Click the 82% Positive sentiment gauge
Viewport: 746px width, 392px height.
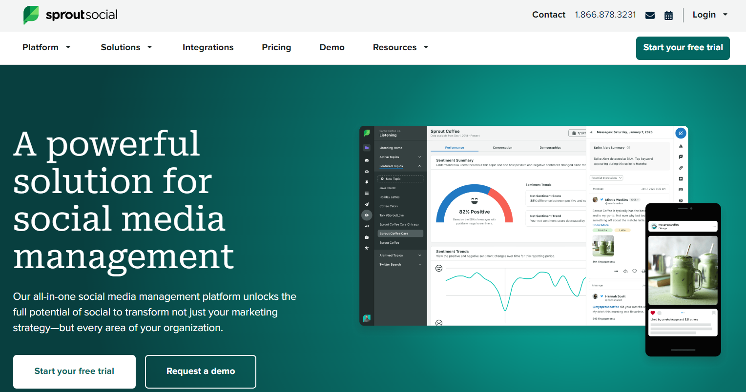coord(474,205)
